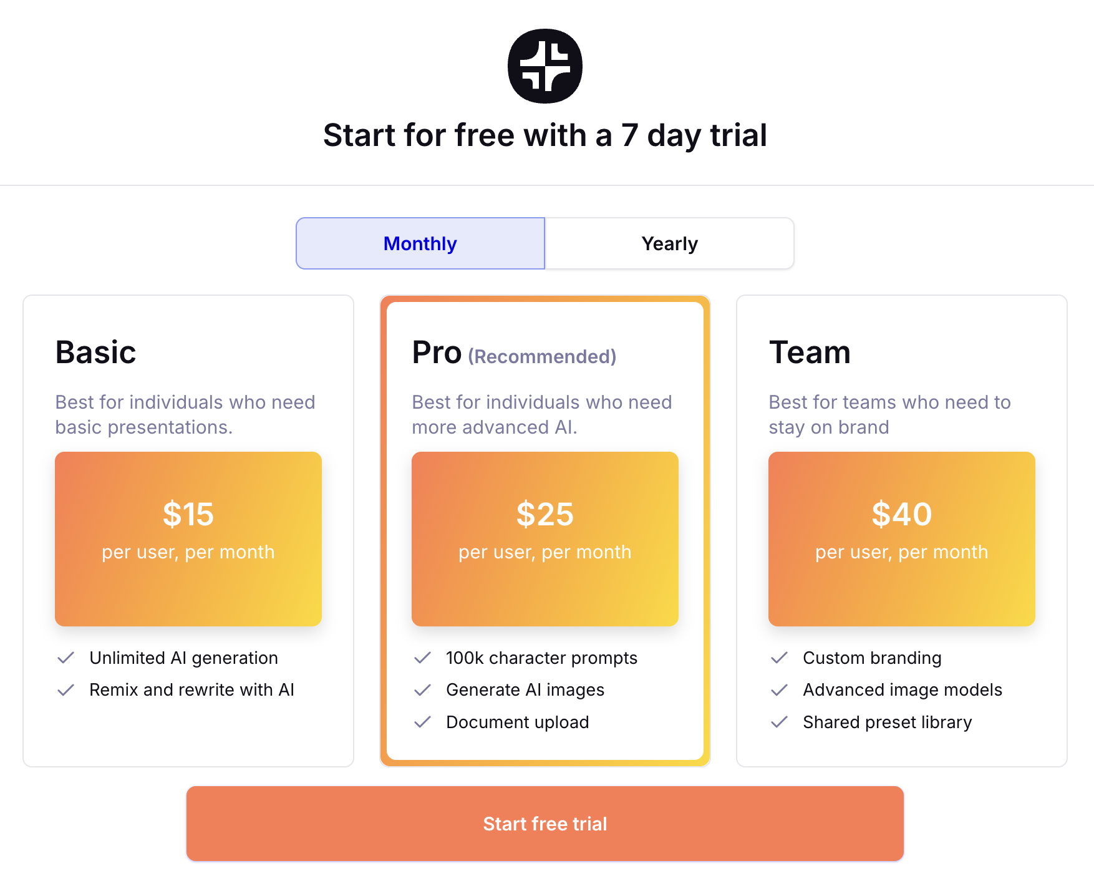Click the app logo icon at top
Viewport: 1094px width, 871px height.
[x=545, y=66]
